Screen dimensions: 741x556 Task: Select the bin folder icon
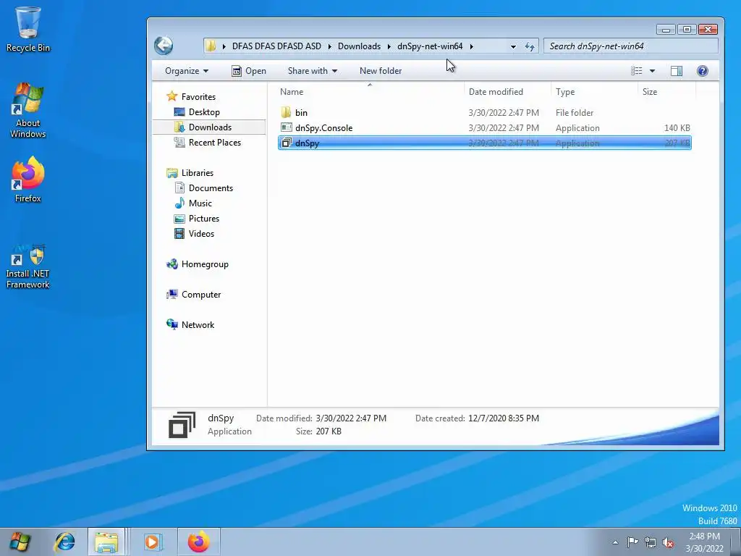pyautogui.click(x=286, y=112)
